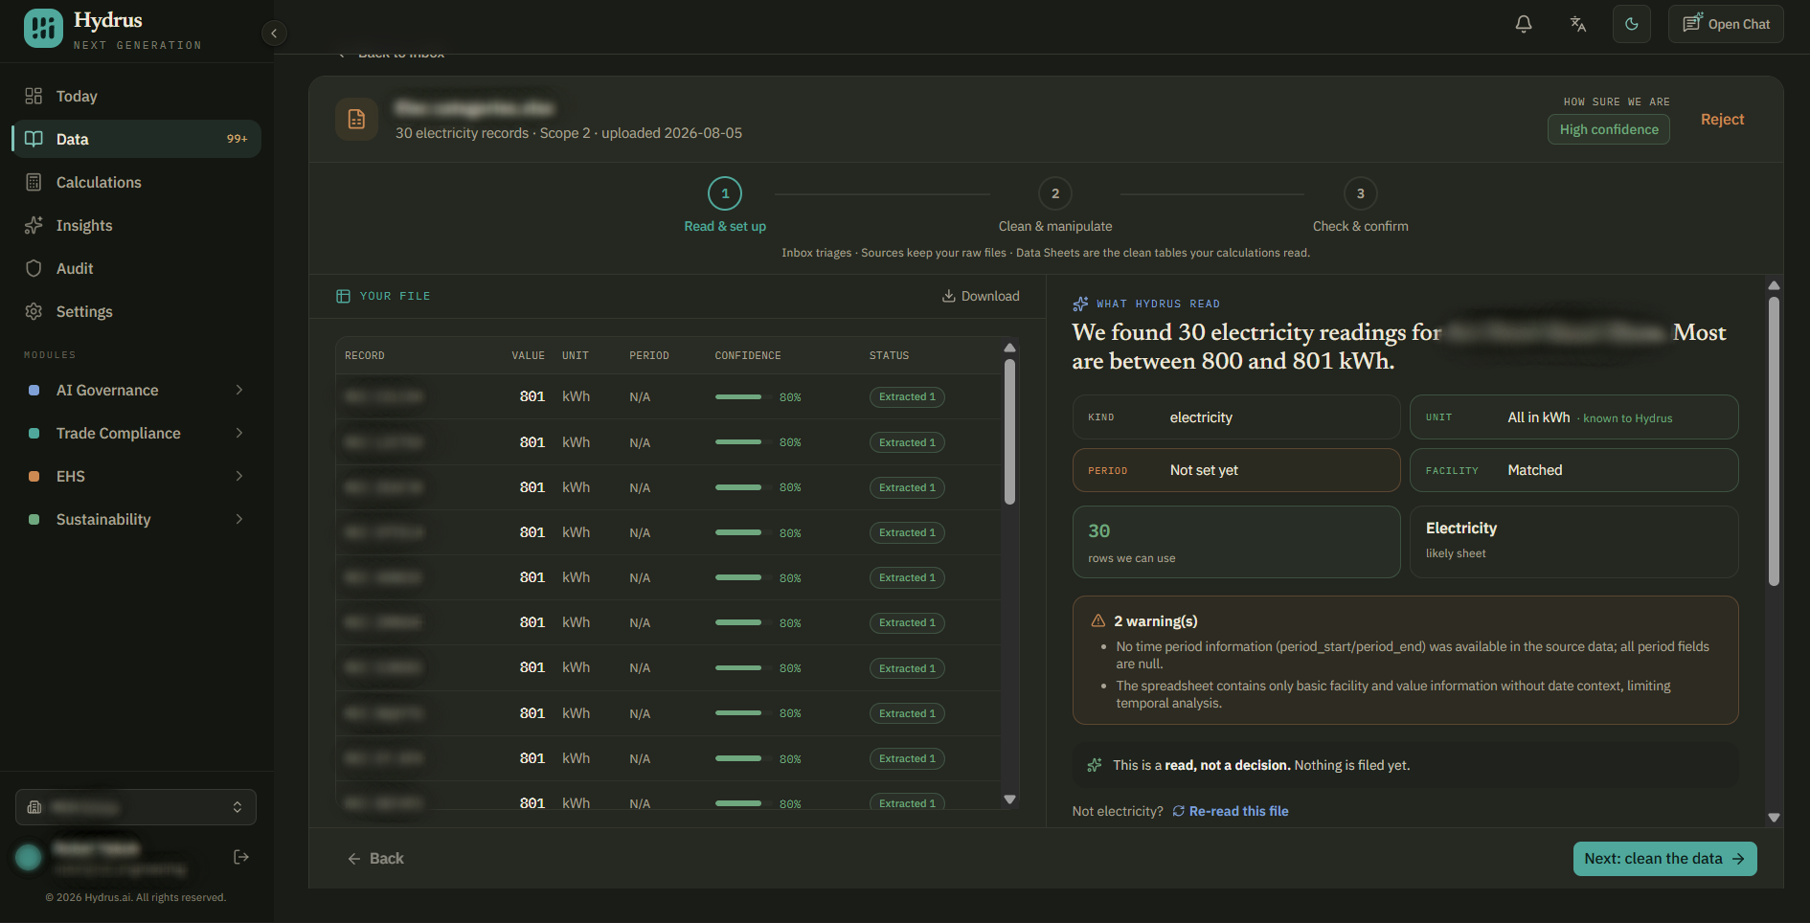Expand the Sustainability module
The height and width of the screenshot is (923, 1810).
(136, 519)
